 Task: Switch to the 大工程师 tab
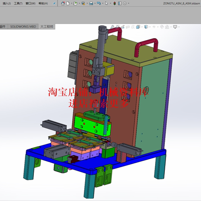(47, 27)
